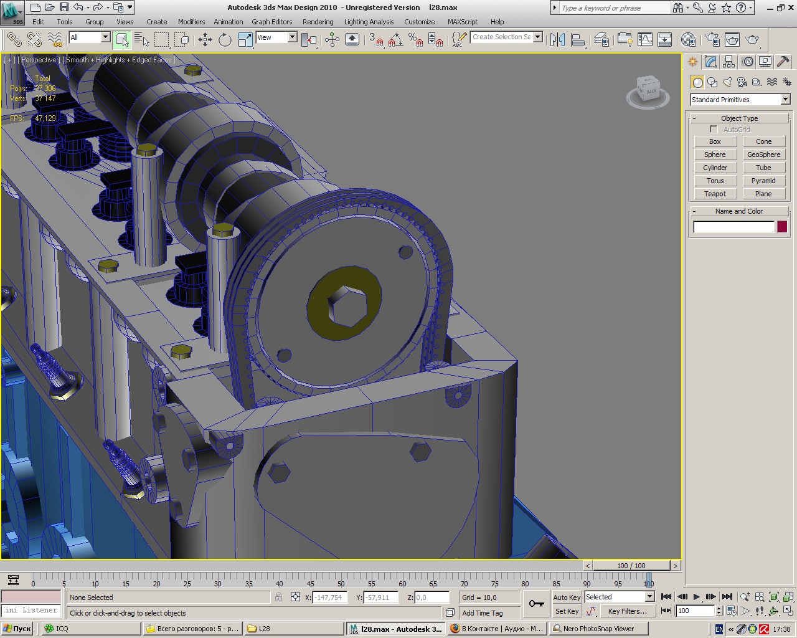Click the Key Filters button
Screen dimensions: 797x638
pos(627,611)
